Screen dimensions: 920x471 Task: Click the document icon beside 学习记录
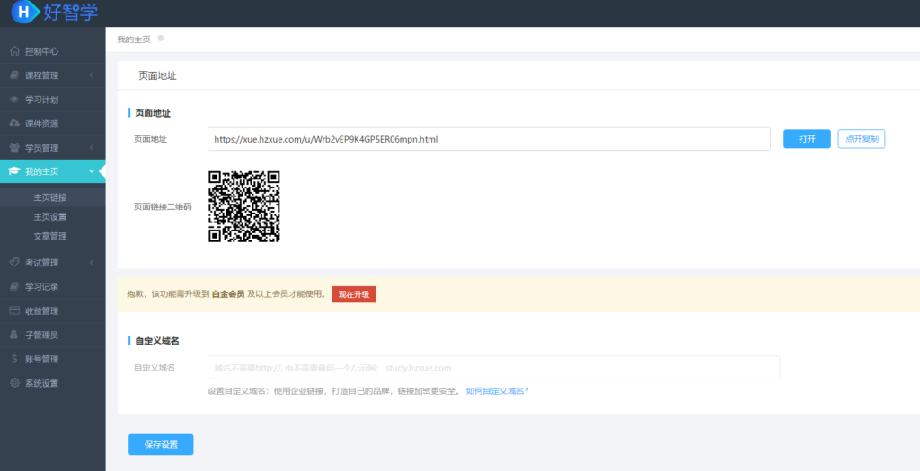[14, 286]
